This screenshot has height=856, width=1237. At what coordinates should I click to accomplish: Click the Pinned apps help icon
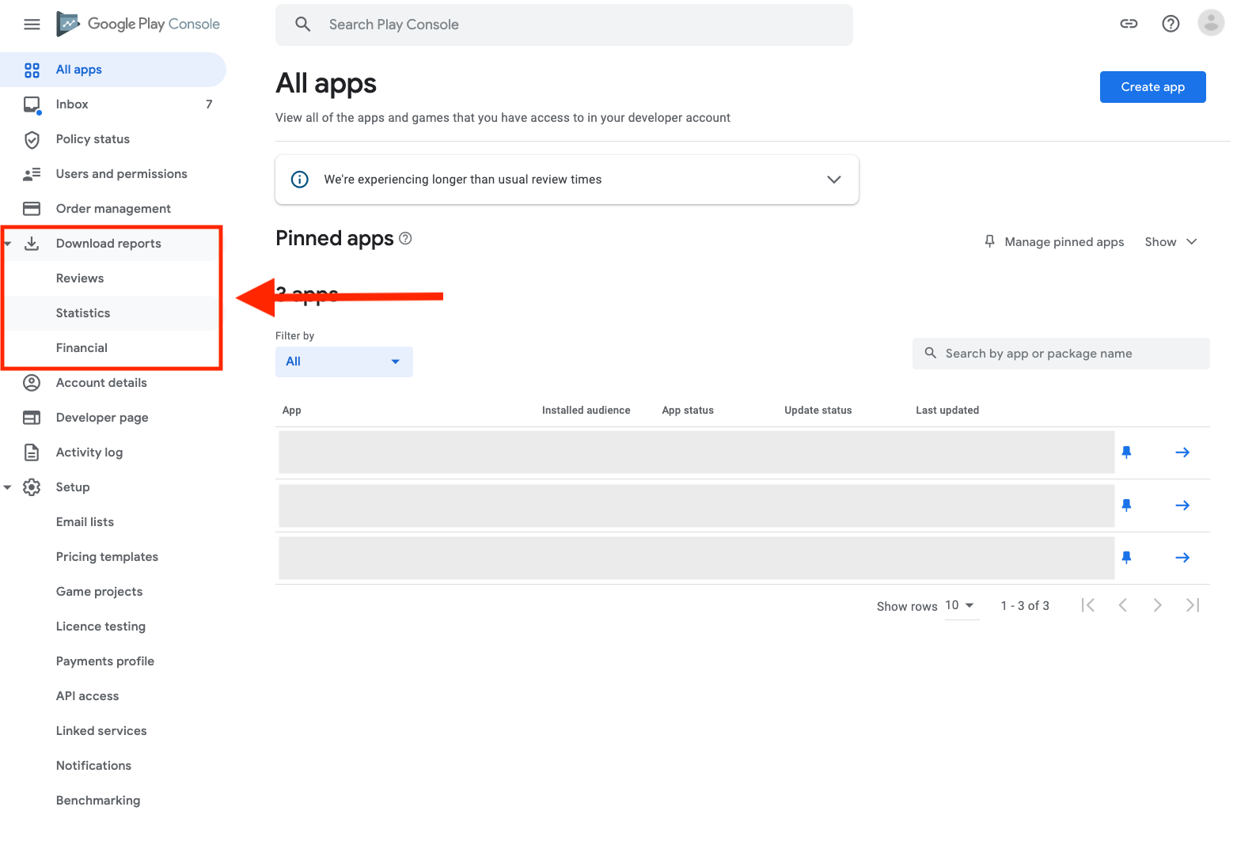[405, 238]
